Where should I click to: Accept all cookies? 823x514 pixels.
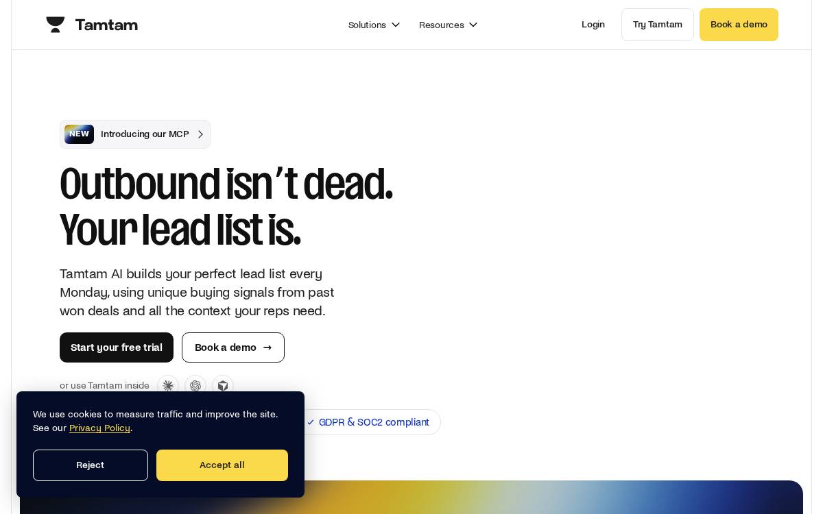[222, 465]
